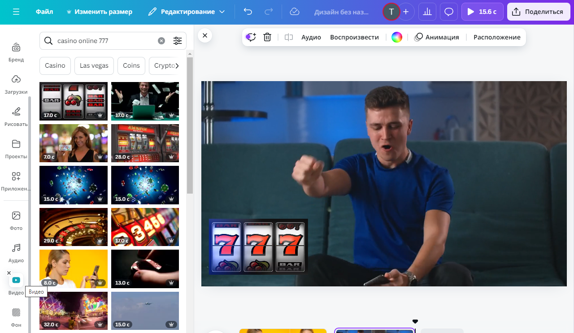Select the Рисовать draw tool

(x=16, y=117)
